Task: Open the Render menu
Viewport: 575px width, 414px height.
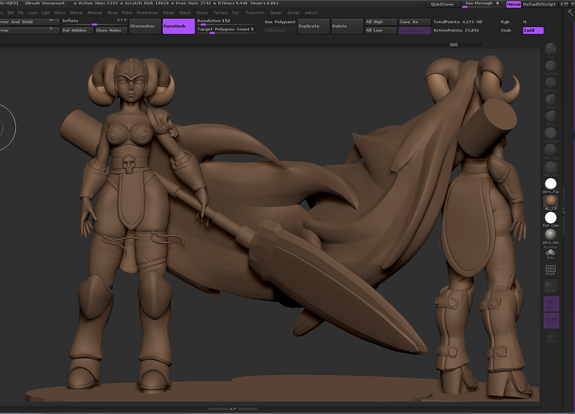Action: click(169, 12)
